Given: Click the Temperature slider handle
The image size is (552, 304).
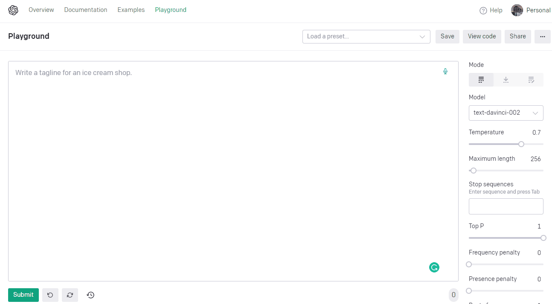Looking at the screenshot, I should [521, 144].
